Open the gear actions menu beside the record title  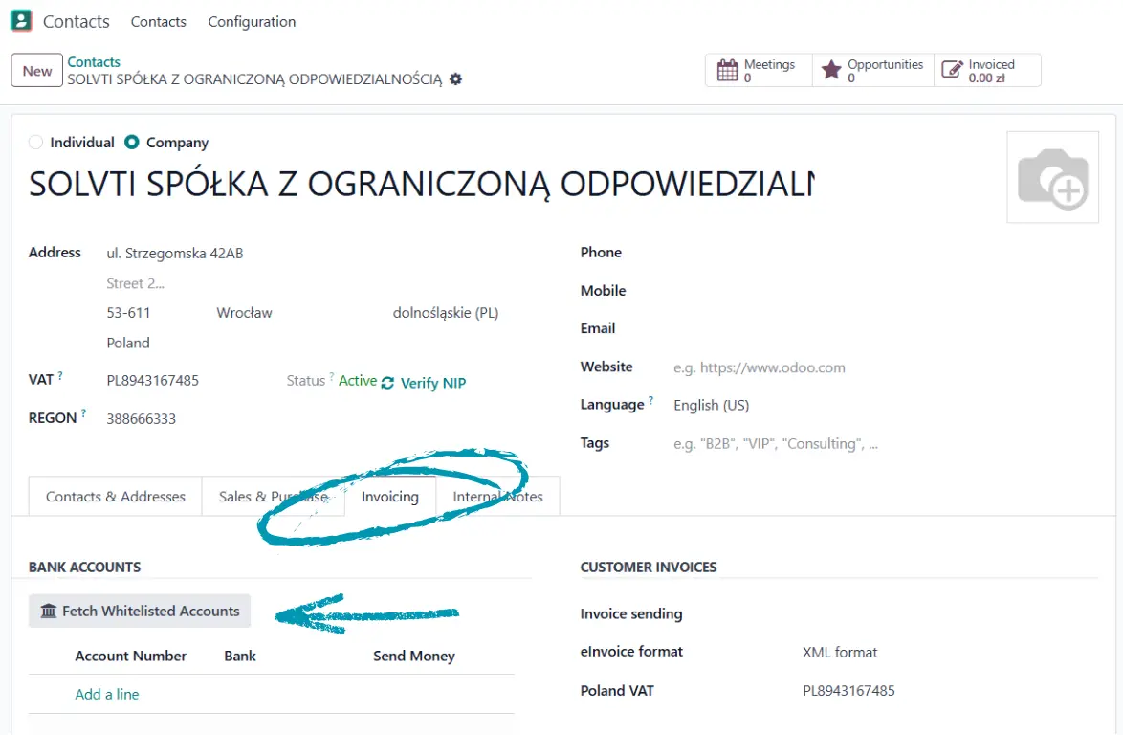pyautogui.click(x=455, y=79)
